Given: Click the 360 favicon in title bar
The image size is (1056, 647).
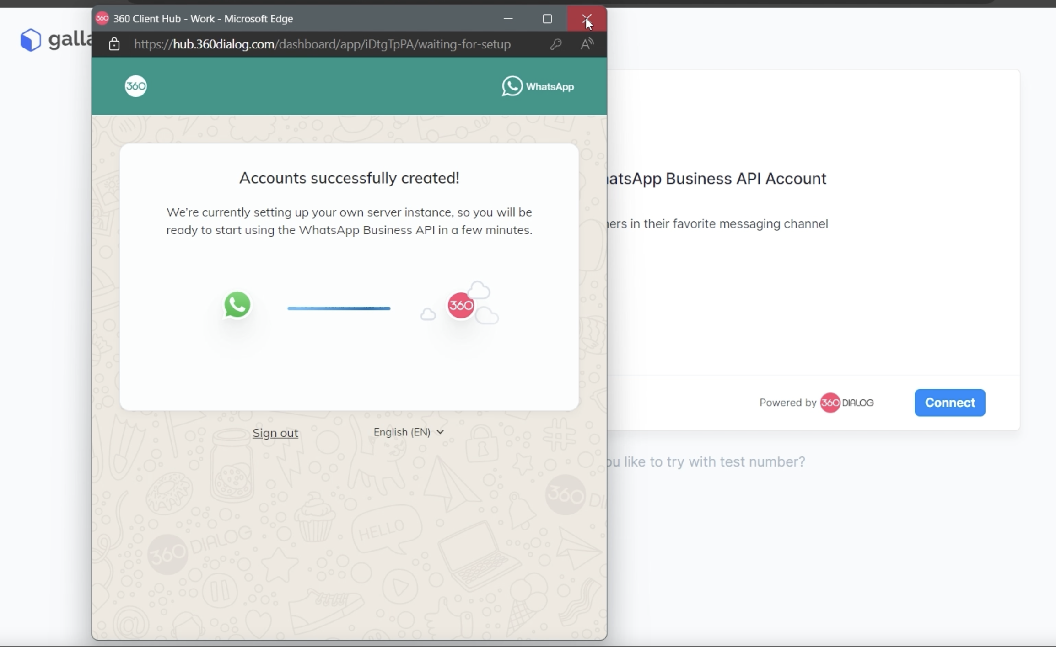Looking at the screenshot, I should click(102, 18).
